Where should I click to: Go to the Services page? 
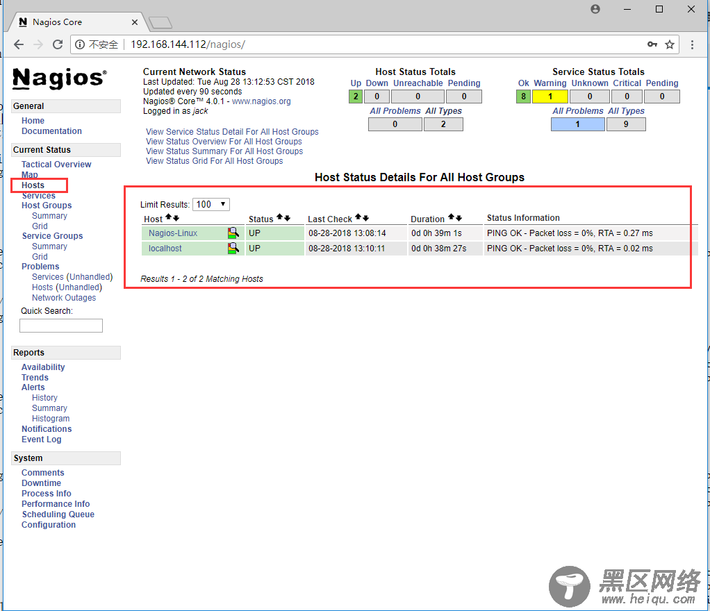pyautogui.click(x=38, y=196)
